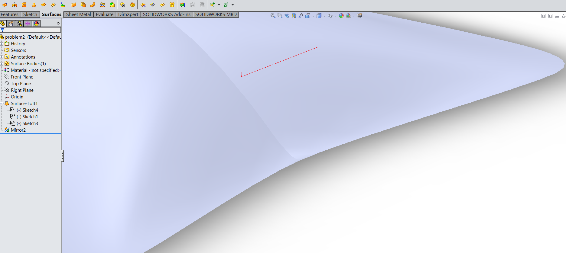Open Curves dropdown arrow
The image size is (566, 253).
click(233, 5)
